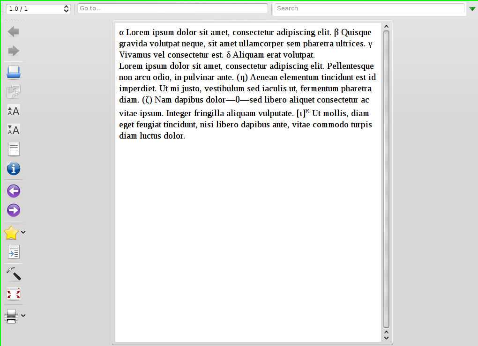478x346 pixels.
Task: Click the Forward arrow icon
Action: 14,51
